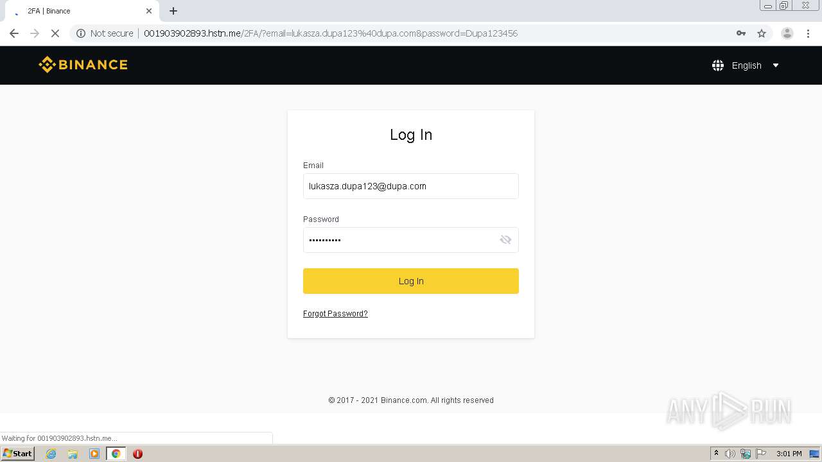Open the saved password key icon

pyautogui.click(x=741, y=33)
